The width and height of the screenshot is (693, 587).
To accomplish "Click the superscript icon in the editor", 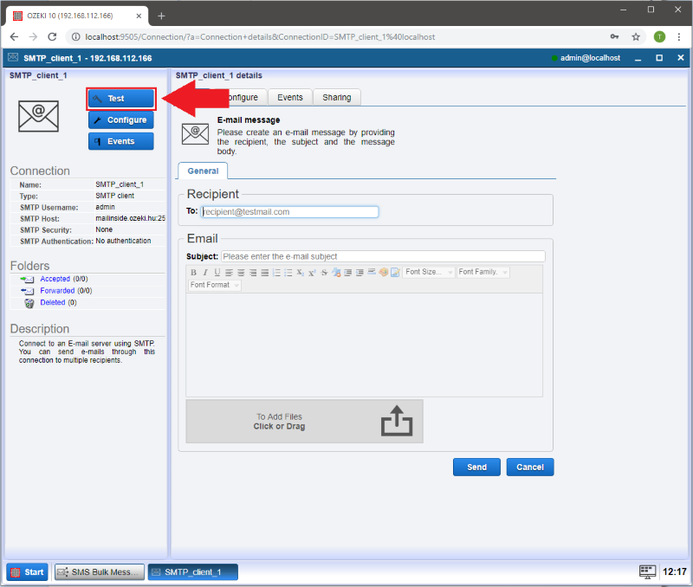I will 312,273.
